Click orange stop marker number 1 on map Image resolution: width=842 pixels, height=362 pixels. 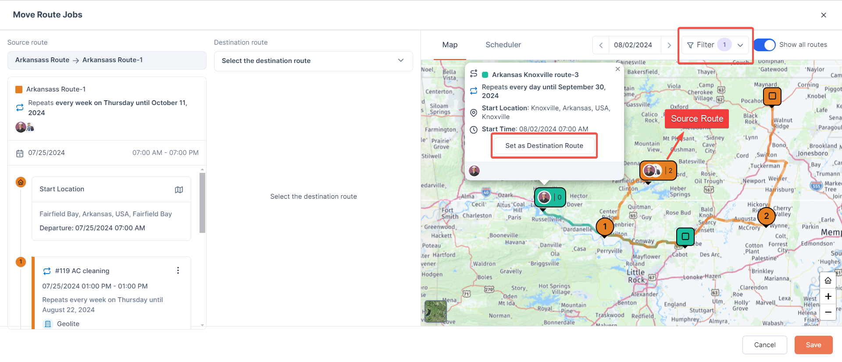605,227
